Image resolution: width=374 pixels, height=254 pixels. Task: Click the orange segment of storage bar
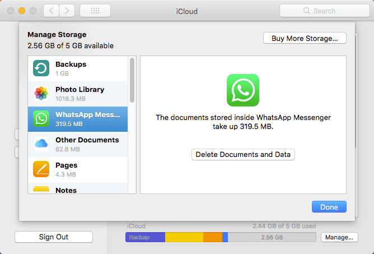[x=213, y=237]
